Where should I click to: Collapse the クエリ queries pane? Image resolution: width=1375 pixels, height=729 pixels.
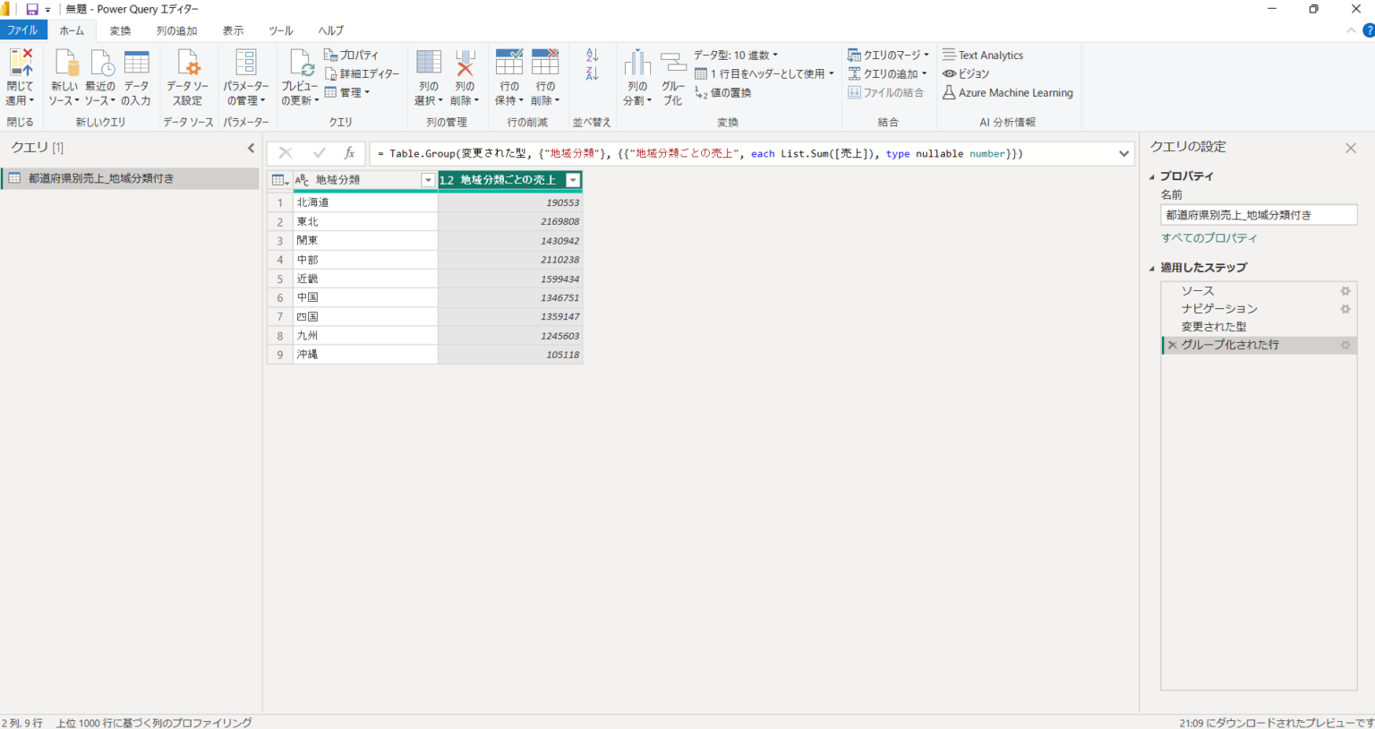[251, 148]
